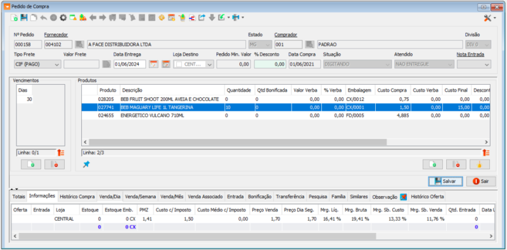Click the Sair button

481,181
